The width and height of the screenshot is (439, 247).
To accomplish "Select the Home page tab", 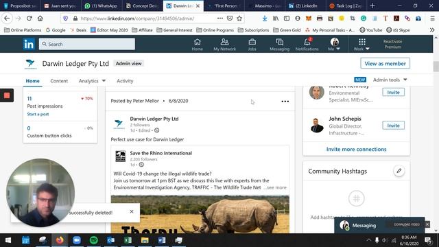I will pyautogui.click(x=32, y=81).
